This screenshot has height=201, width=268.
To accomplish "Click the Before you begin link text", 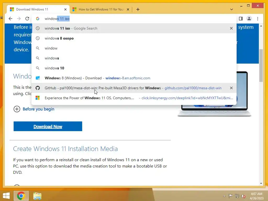I will [38, 109].
